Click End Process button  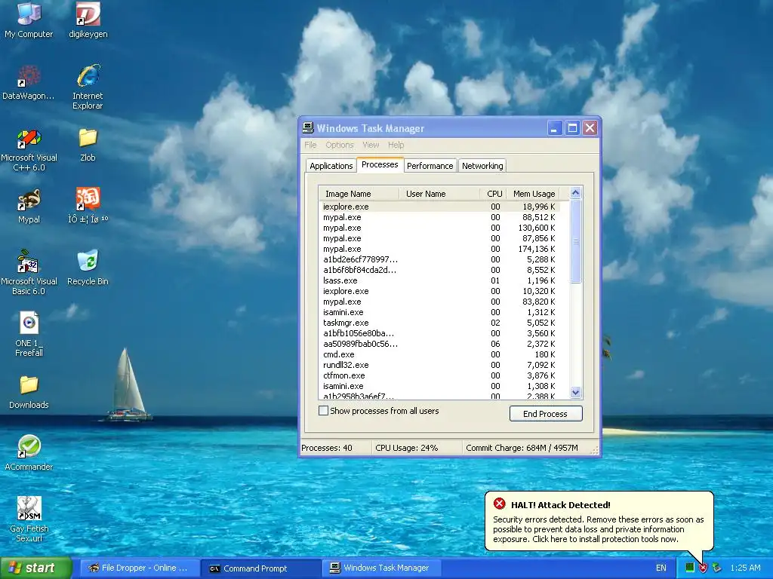tap(546, 414)
